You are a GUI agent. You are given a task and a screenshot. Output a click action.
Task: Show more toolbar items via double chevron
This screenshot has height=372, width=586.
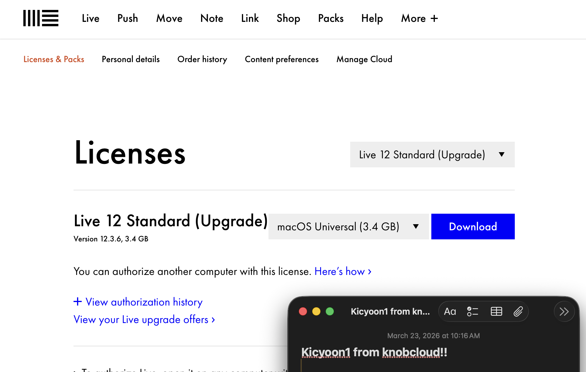564,311
